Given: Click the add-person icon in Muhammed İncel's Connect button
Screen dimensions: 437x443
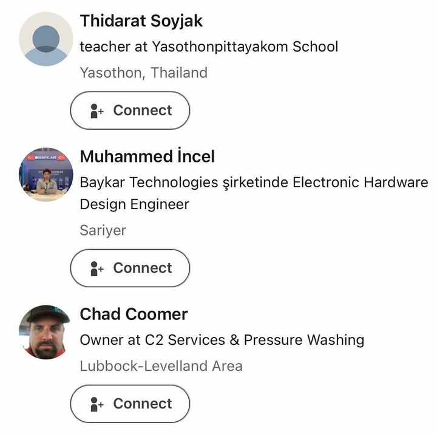Looking at the screenshot, I should coord(97,268).
